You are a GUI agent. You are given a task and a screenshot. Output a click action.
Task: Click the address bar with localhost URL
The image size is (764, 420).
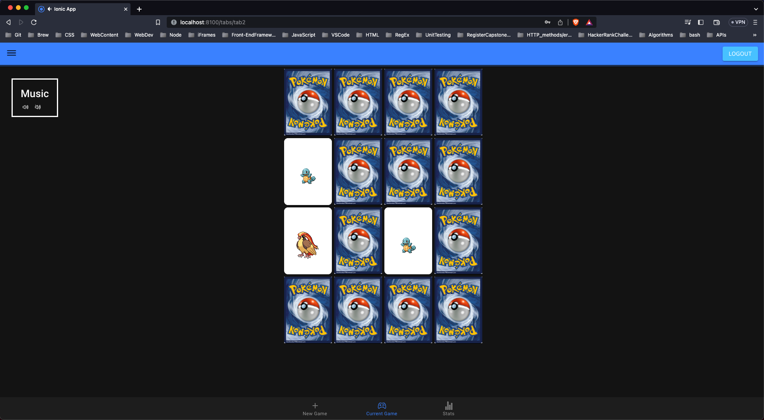click(x=354, y=22)
